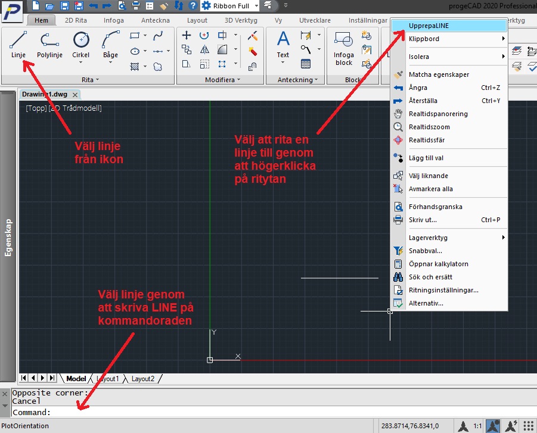The height and width of the screenshot is (433, 537).
Task: Open Help question mark icon
Action: point(193,5)
